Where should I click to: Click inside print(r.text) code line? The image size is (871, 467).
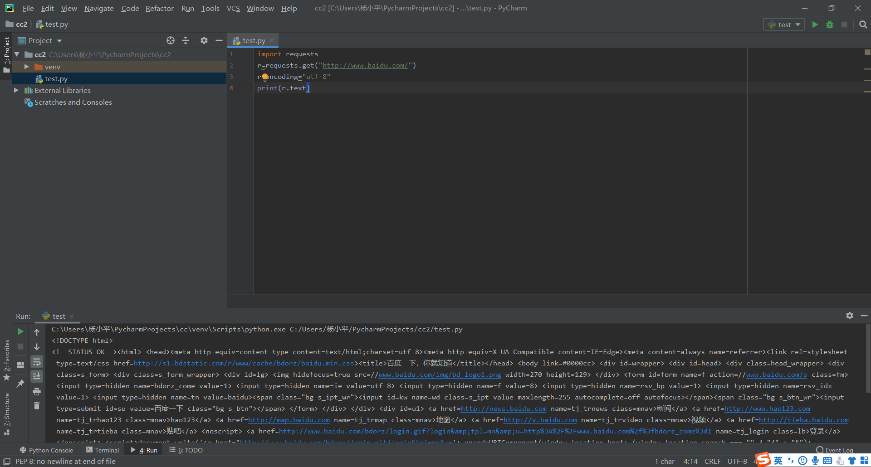coord(284,88)
